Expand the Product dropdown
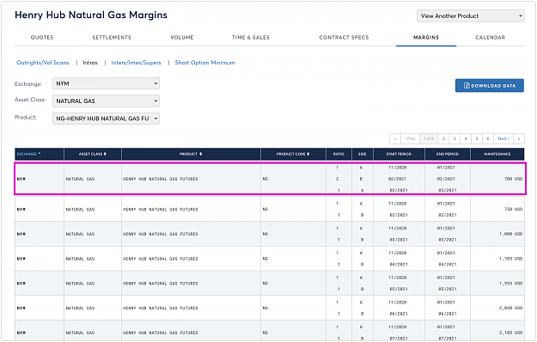The height and width of the screenshot is (342, 537). 106,119
